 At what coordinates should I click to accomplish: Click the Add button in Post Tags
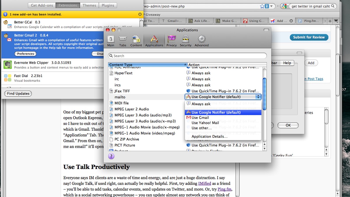point(311,63)
